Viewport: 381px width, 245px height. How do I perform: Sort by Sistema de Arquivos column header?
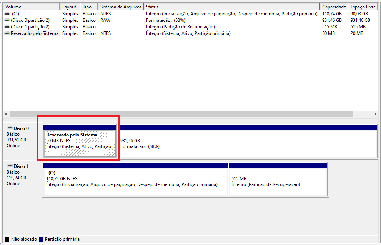point(121,7)
